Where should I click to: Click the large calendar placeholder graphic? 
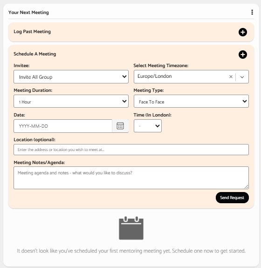pyautogui.click(x=131, y=228)
